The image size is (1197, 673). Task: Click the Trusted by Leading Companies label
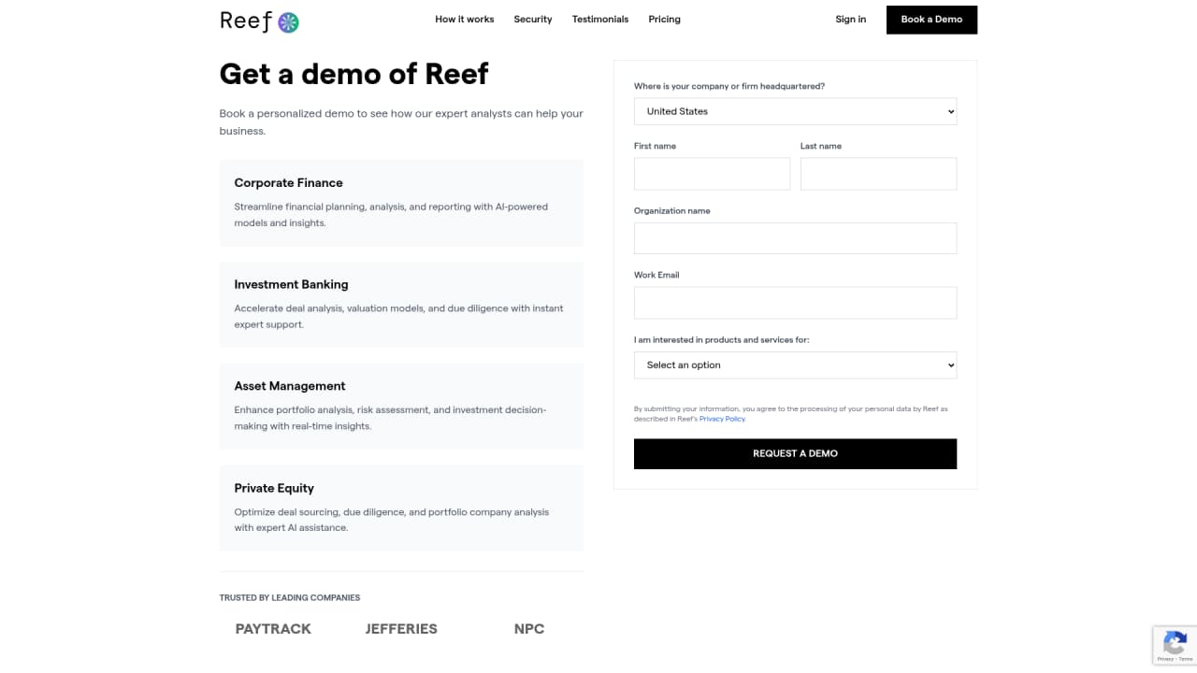[x=290, y=597]
